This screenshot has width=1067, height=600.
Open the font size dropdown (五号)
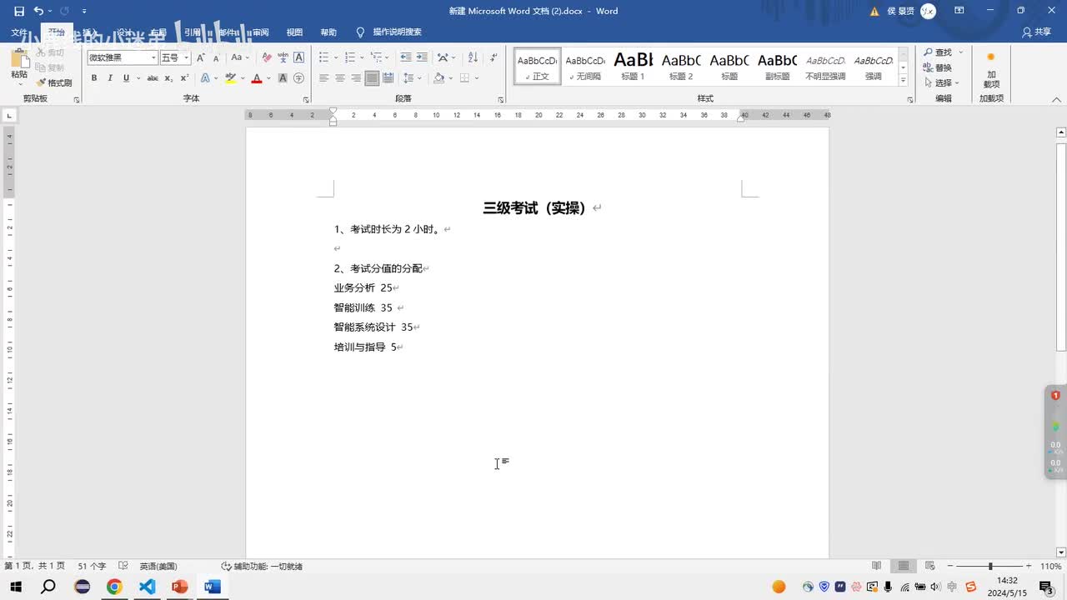coord(187,57)
